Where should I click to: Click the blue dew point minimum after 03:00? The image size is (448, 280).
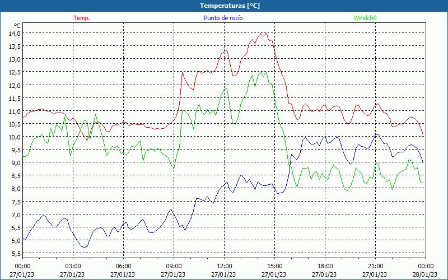tap(83, 247)
